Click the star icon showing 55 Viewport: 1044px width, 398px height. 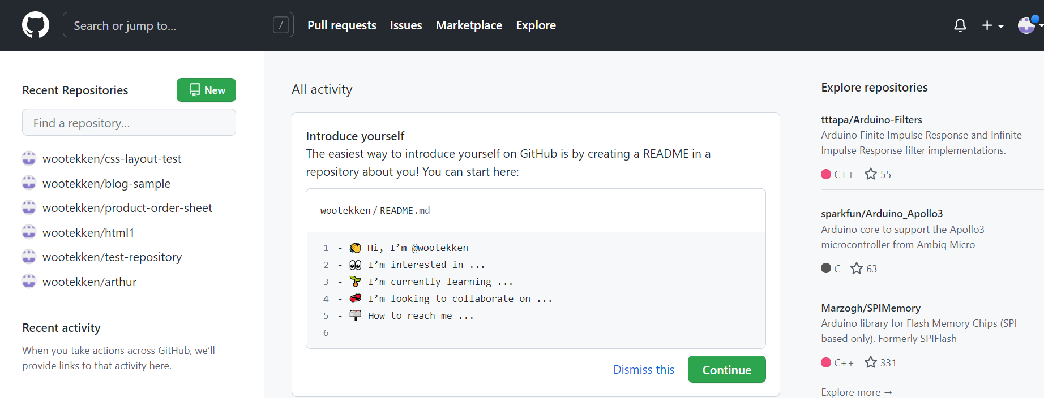click(870, 174)
